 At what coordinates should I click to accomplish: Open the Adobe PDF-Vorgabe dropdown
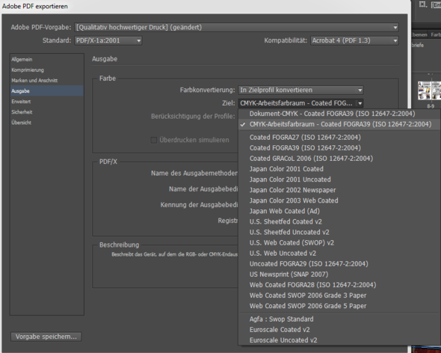[236, 28]
